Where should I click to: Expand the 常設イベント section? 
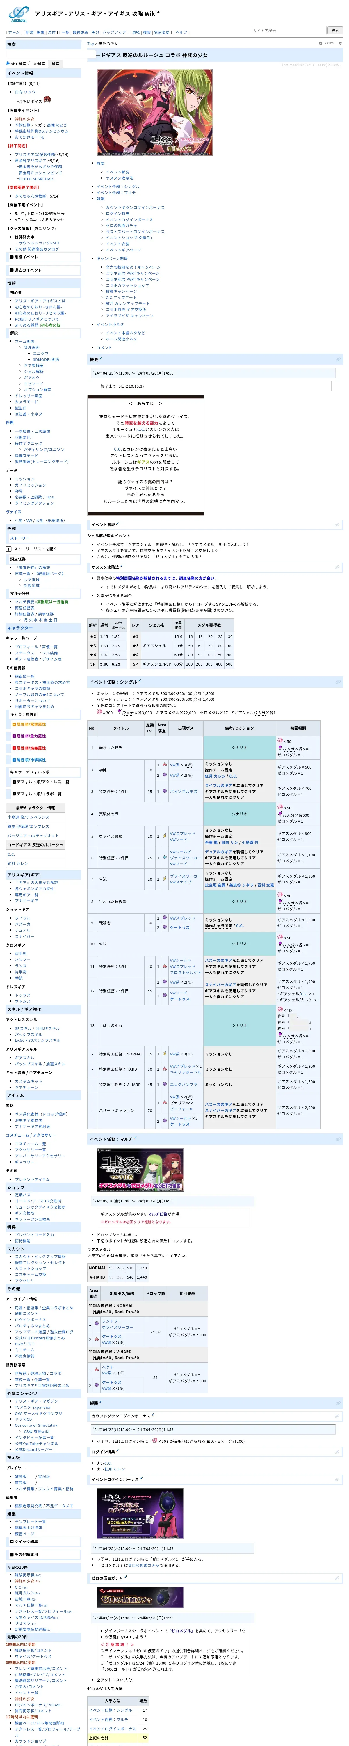click(12, 257)
